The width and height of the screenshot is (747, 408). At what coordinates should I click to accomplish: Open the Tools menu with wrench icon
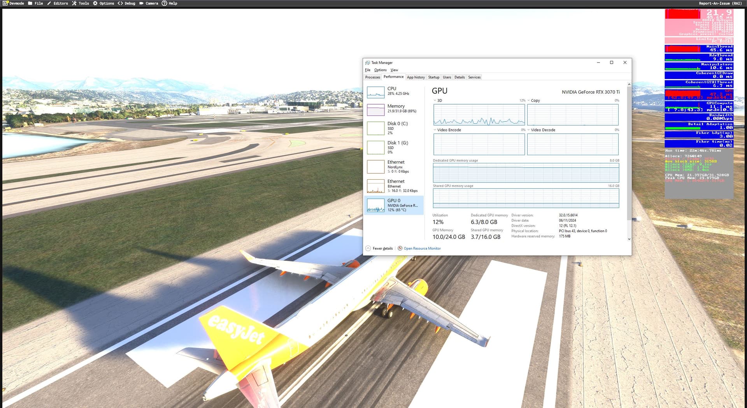pos(81,4)
